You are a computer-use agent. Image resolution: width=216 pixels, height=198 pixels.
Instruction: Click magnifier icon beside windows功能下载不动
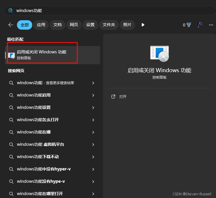pyautogui.click(x=11, y=157)
